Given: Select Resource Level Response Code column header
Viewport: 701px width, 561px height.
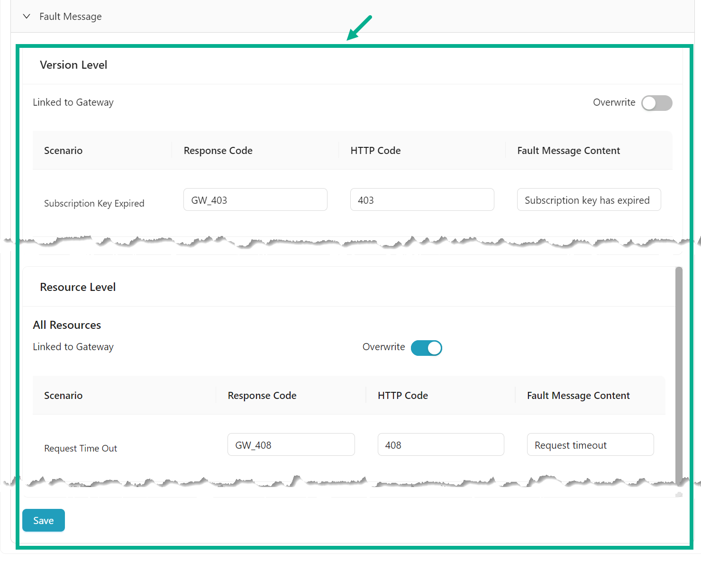Looking at the screenshot, I should (262, 396).
